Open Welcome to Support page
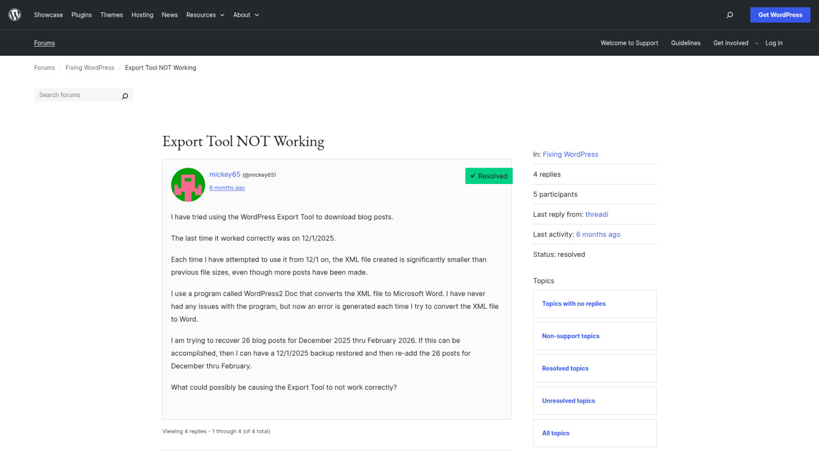Screen dimensions: 819x460 click(x=630, y=43)
